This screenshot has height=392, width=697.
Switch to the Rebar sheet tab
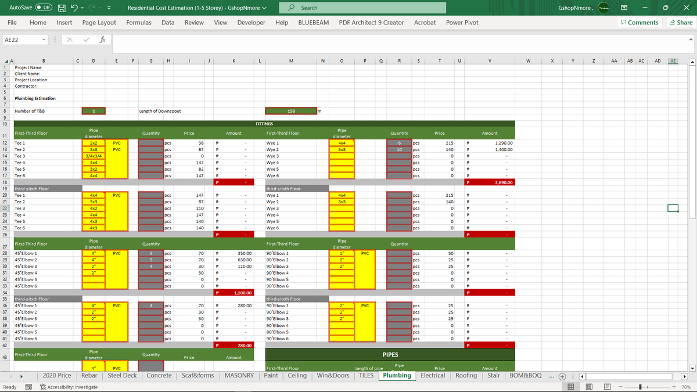click(x=89, y=376)
